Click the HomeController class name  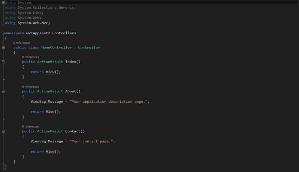point(56,47)
